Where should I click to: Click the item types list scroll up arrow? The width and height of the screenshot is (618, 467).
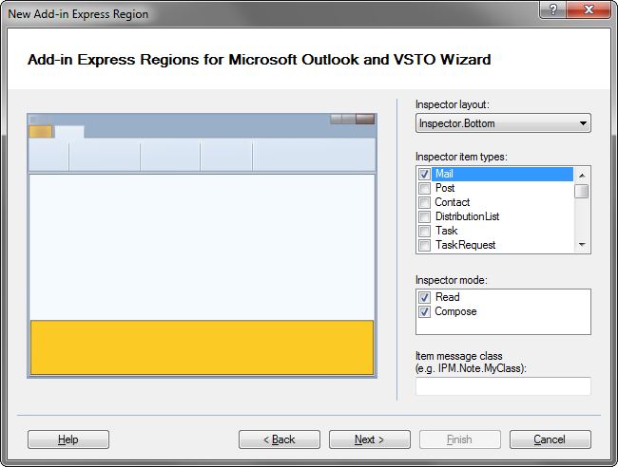pos(582,175)
